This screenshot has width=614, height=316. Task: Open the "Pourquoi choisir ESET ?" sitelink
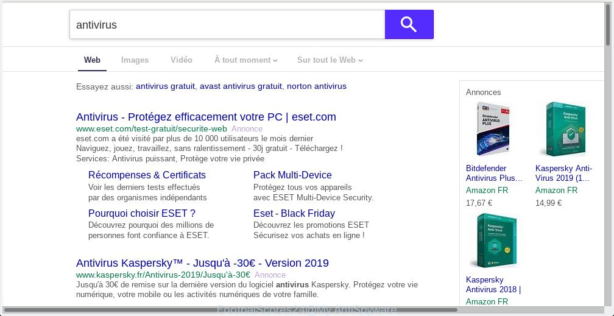142,214
